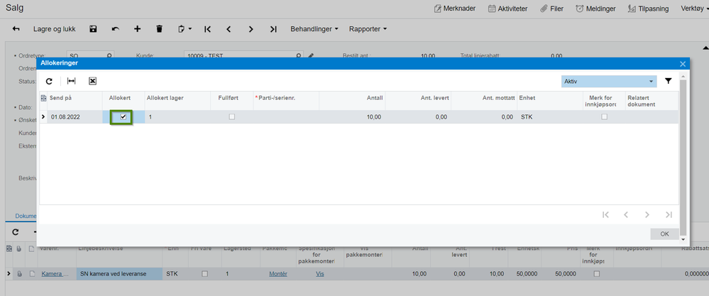Select the Send på date 01.08.2022 cell

click(75, 116)
